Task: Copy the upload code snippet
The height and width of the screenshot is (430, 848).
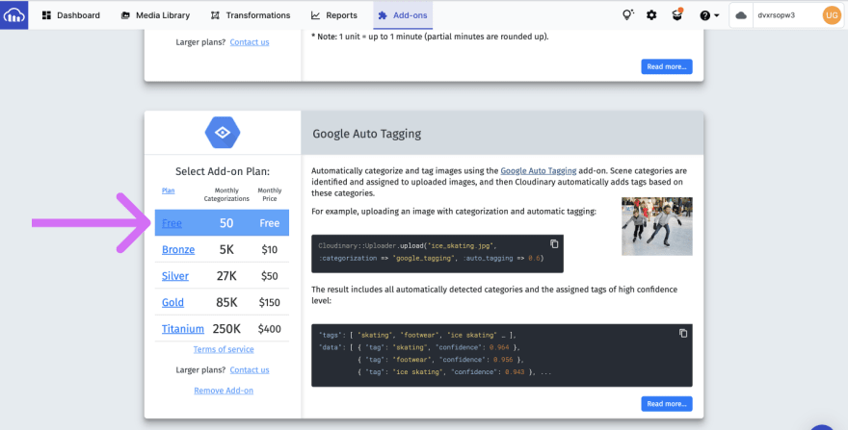Action: 554,244
